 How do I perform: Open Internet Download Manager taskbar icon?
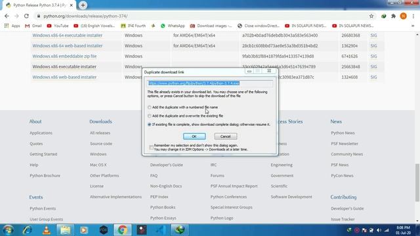click(x=180, y=230)
